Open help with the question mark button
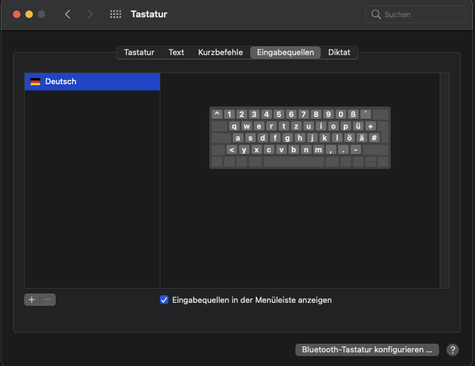 tap(453, 350)
